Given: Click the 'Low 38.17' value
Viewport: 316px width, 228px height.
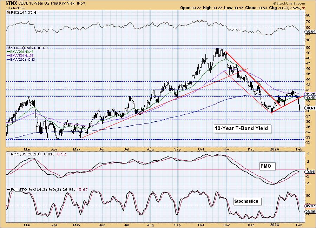Looking at the screenshot, I should 233,8.
